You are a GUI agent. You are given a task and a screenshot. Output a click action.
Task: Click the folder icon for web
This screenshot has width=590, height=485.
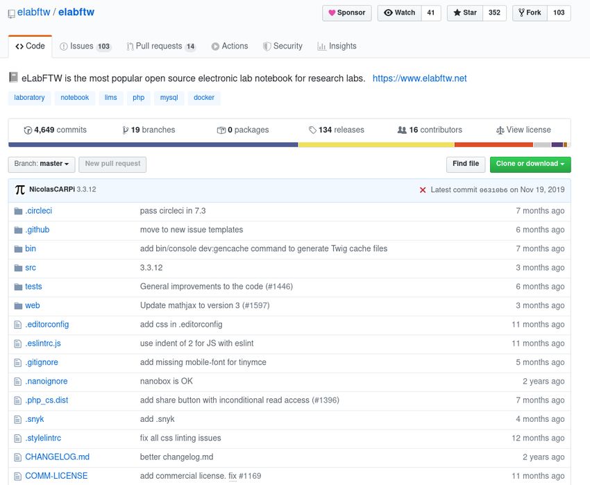click(18, 305)
